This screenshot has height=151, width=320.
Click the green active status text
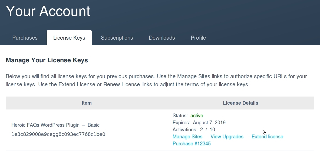click(197, 116)
